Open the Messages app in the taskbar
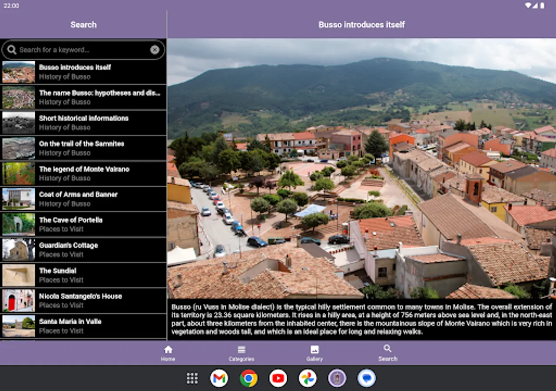 [367, 378]
